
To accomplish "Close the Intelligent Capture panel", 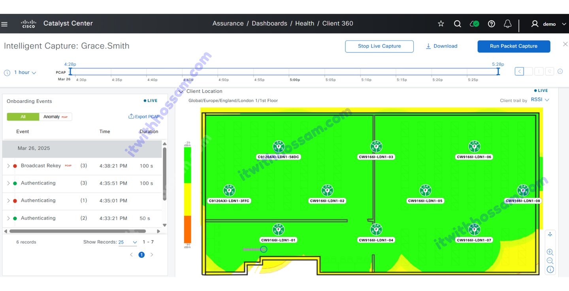I will tap(565, 44).
